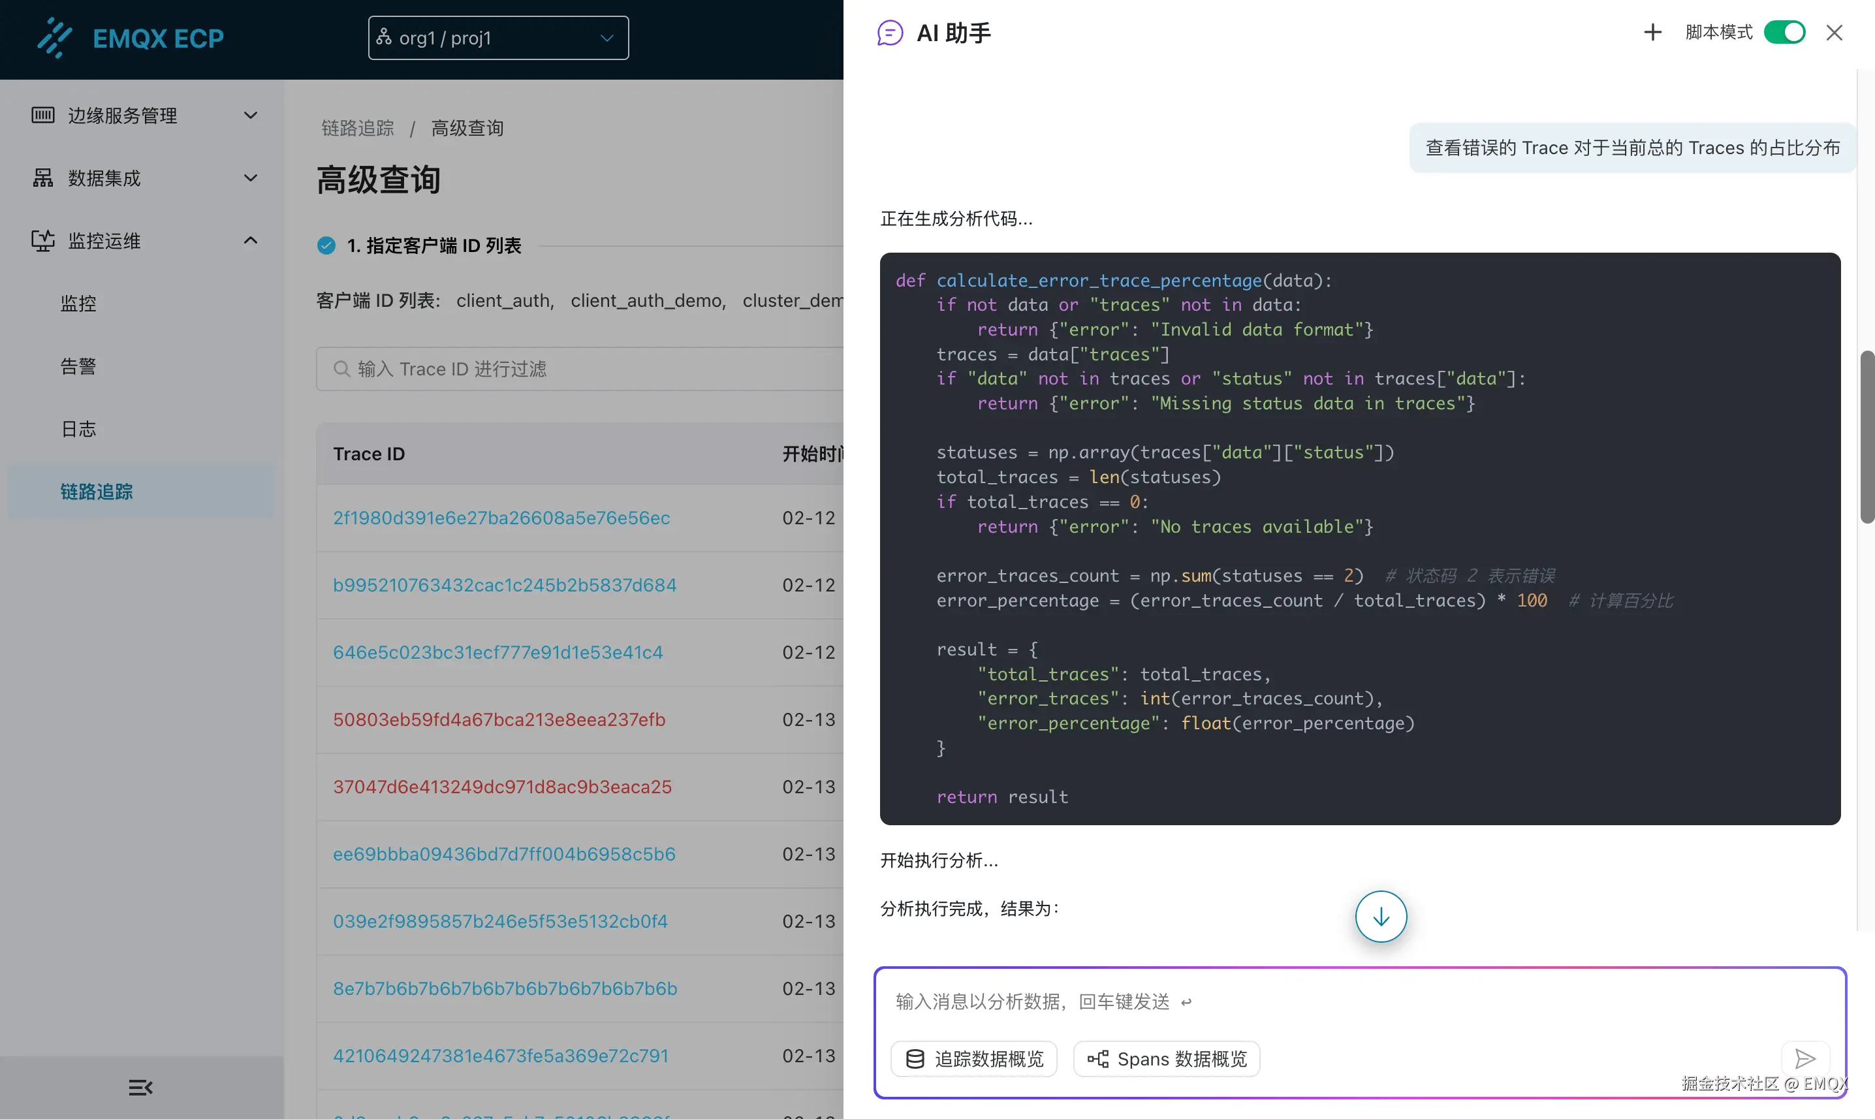Click the EMQX ECP logo icon
Image resolution: width=1875 pixels, height=1119 pixels.
(54, 38)
